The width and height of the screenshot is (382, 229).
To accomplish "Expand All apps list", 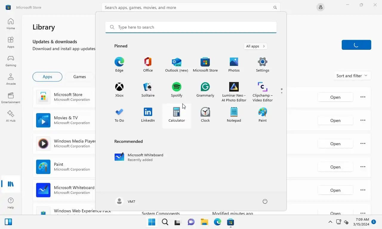I will [x=255, y=46].
